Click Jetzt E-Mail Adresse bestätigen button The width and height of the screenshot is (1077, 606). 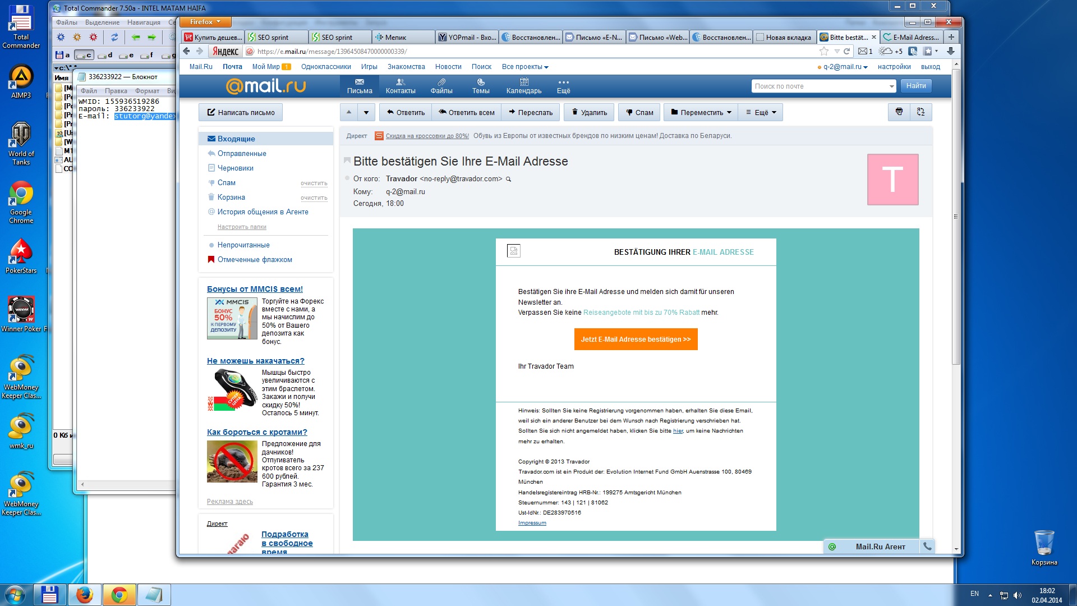(x=636, y=339)
